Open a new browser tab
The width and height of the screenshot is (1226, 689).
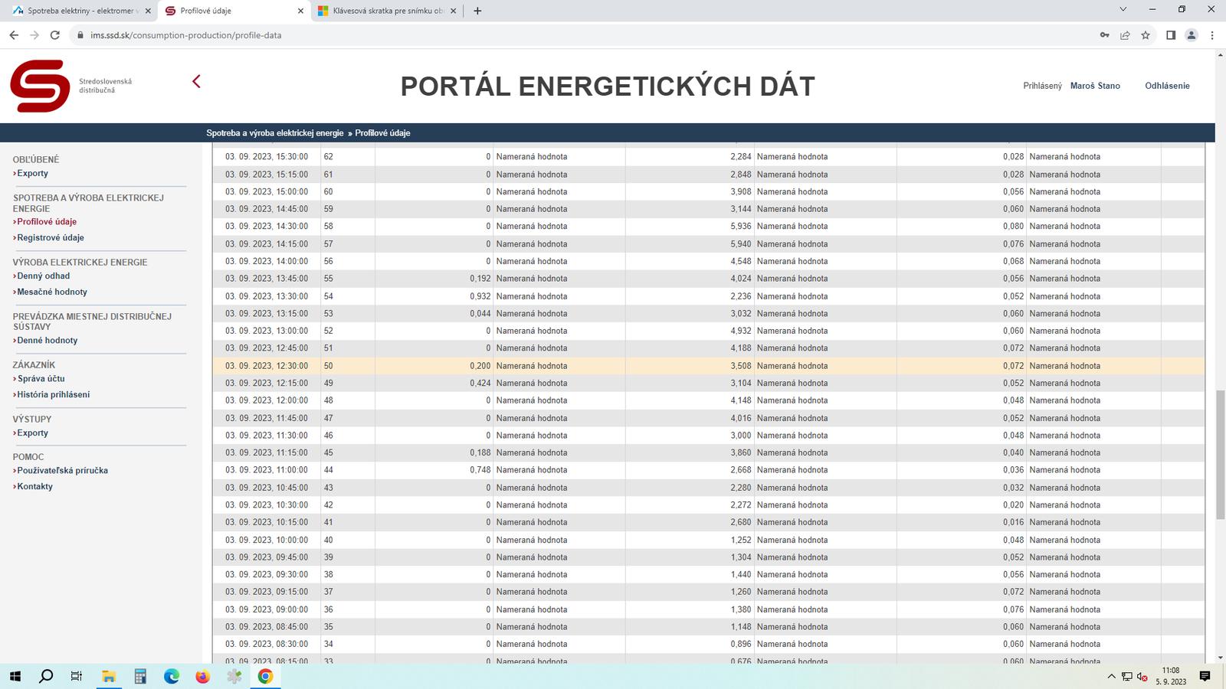[x=477, y=11]
